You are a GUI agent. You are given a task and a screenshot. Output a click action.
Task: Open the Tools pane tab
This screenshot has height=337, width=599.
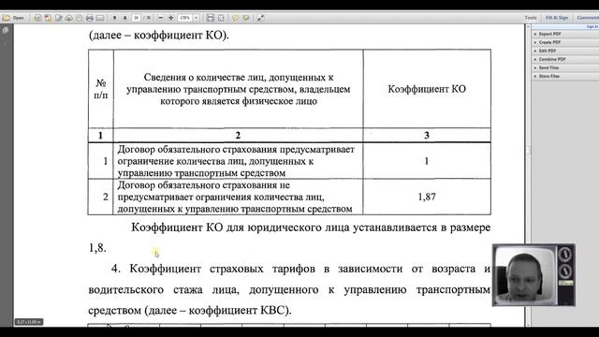click(x=531, y=18)
